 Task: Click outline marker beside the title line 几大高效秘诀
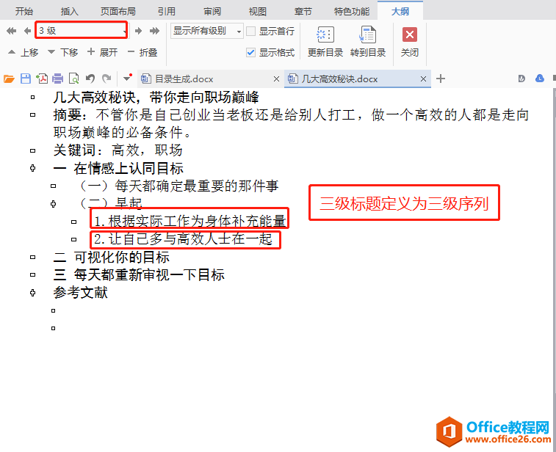tap(32, 97)
